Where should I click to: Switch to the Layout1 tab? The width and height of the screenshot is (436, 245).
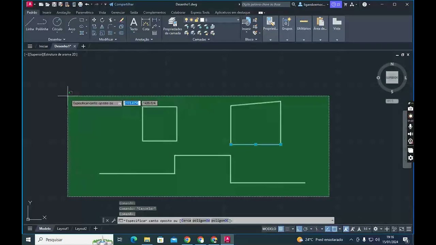pyautogui.click(x=63, y=229)
